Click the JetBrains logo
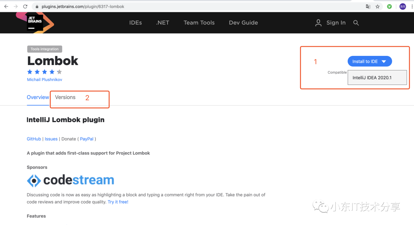This screenshot has width=414, height=225. click(x=35, y=23)
